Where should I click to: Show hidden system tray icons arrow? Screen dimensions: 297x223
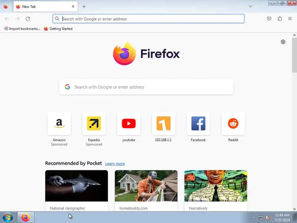point(253,218)
